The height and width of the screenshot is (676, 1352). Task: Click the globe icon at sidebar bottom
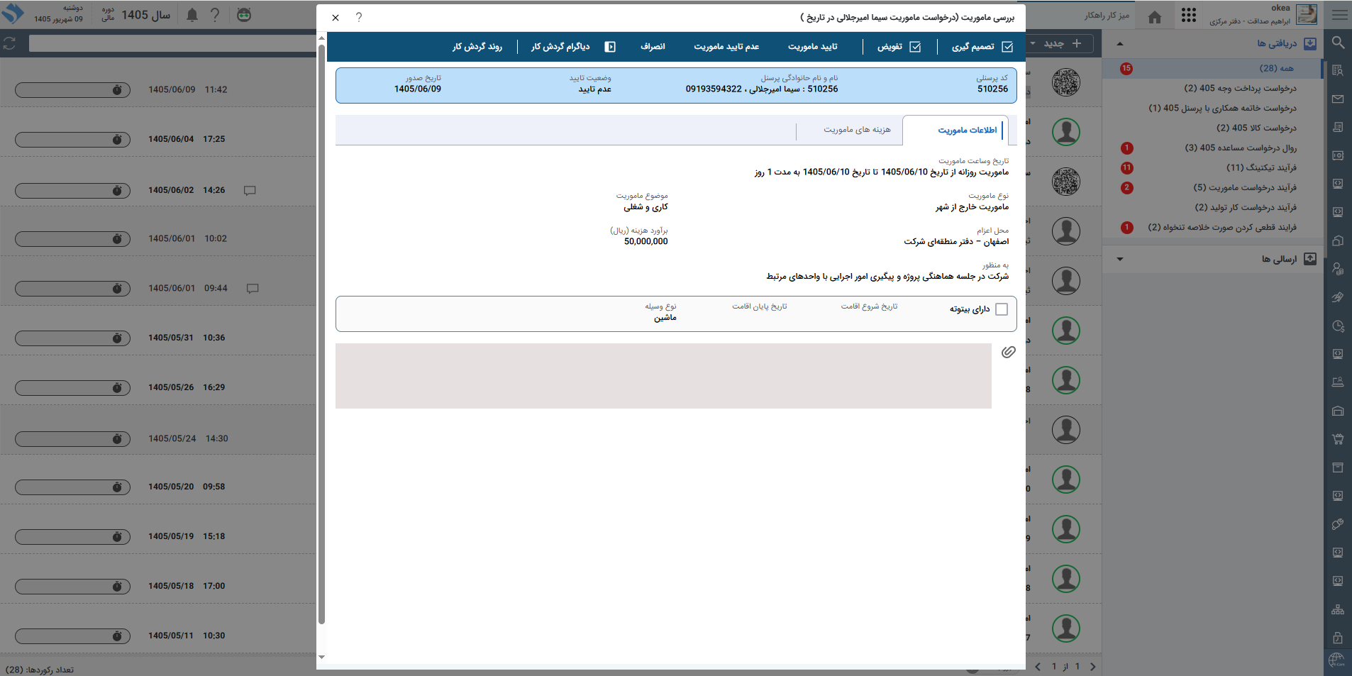[x=1337, y=660]
